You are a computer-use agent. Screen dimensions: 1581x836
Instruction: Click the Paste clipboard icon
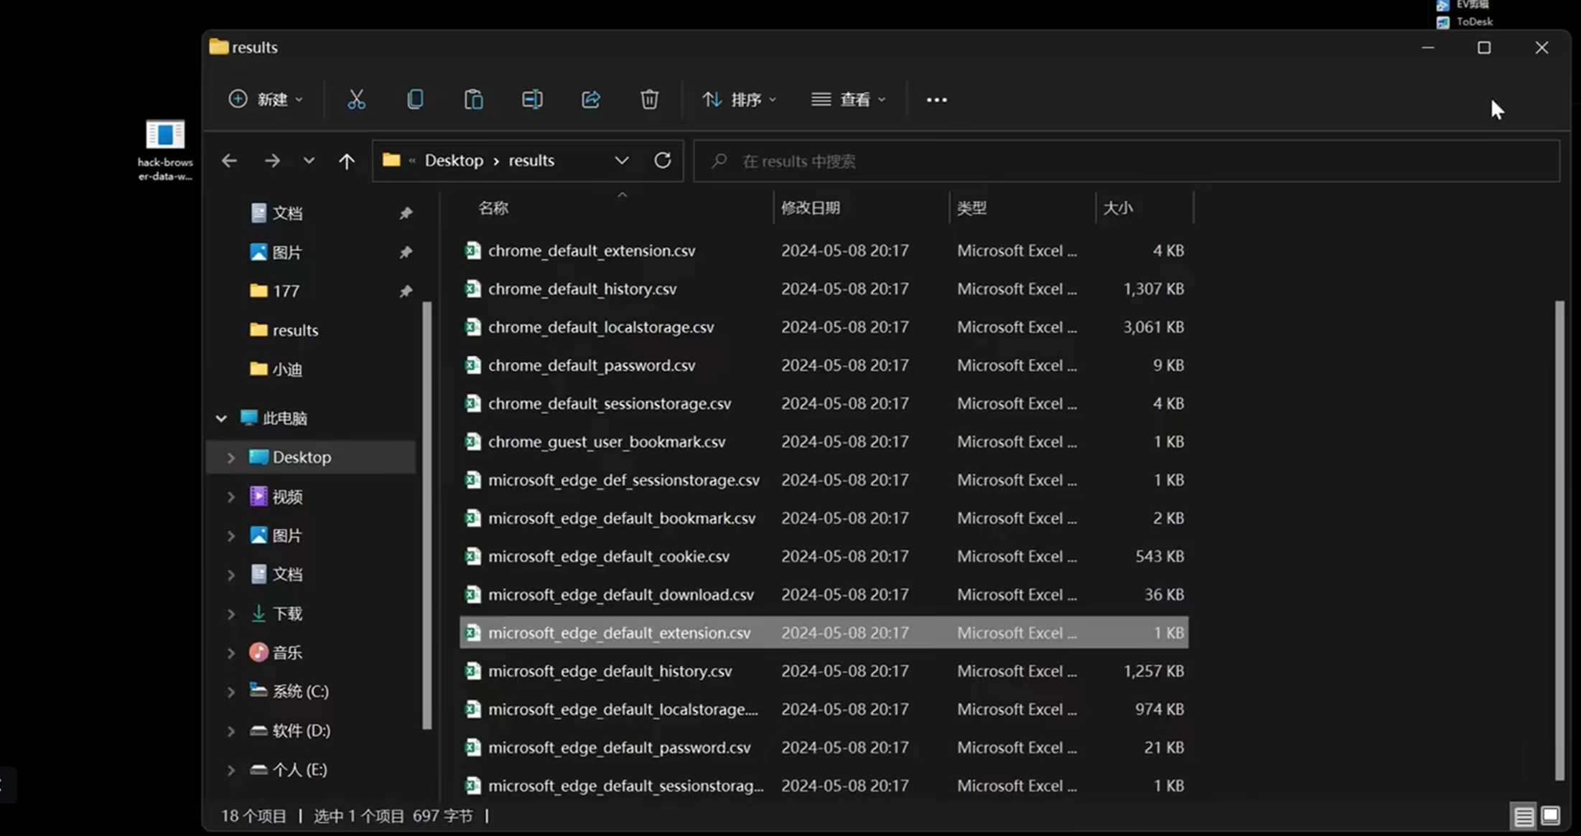pyautogui.click(x=473, y=99)
